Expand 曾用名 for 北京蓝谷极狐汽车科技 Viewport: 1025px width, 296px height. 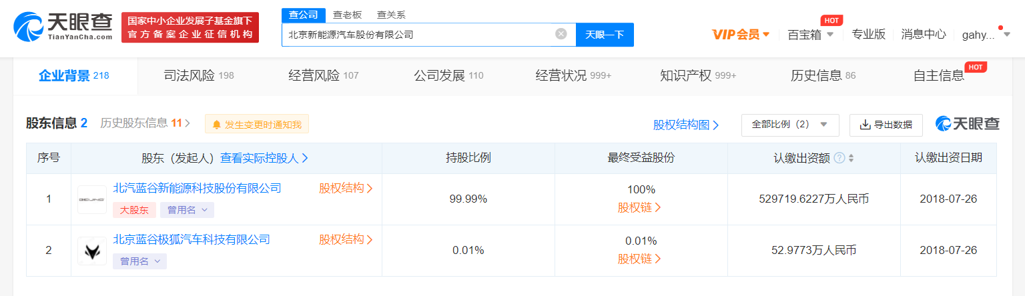pyautogui.click(x=139, y=261)
